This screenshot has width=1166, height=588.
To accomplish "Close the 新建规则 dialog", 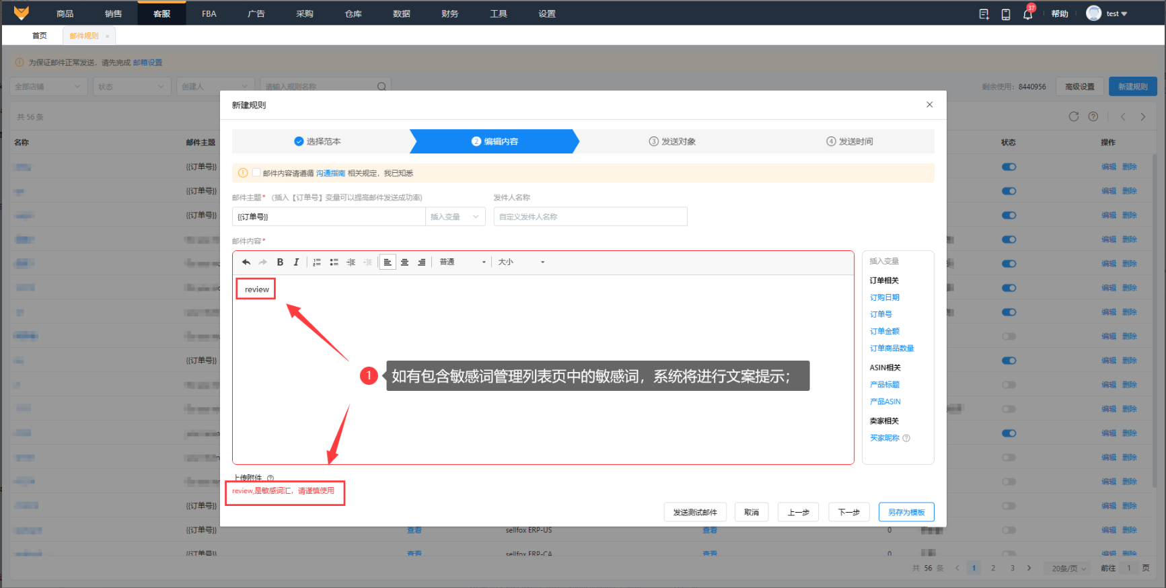I will pyautogui.click(x=930, y=104).
